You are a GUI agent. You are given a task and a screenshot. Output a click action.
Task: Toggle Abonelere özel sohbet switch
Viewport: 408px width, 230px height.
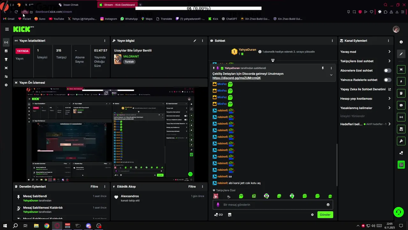387,71
